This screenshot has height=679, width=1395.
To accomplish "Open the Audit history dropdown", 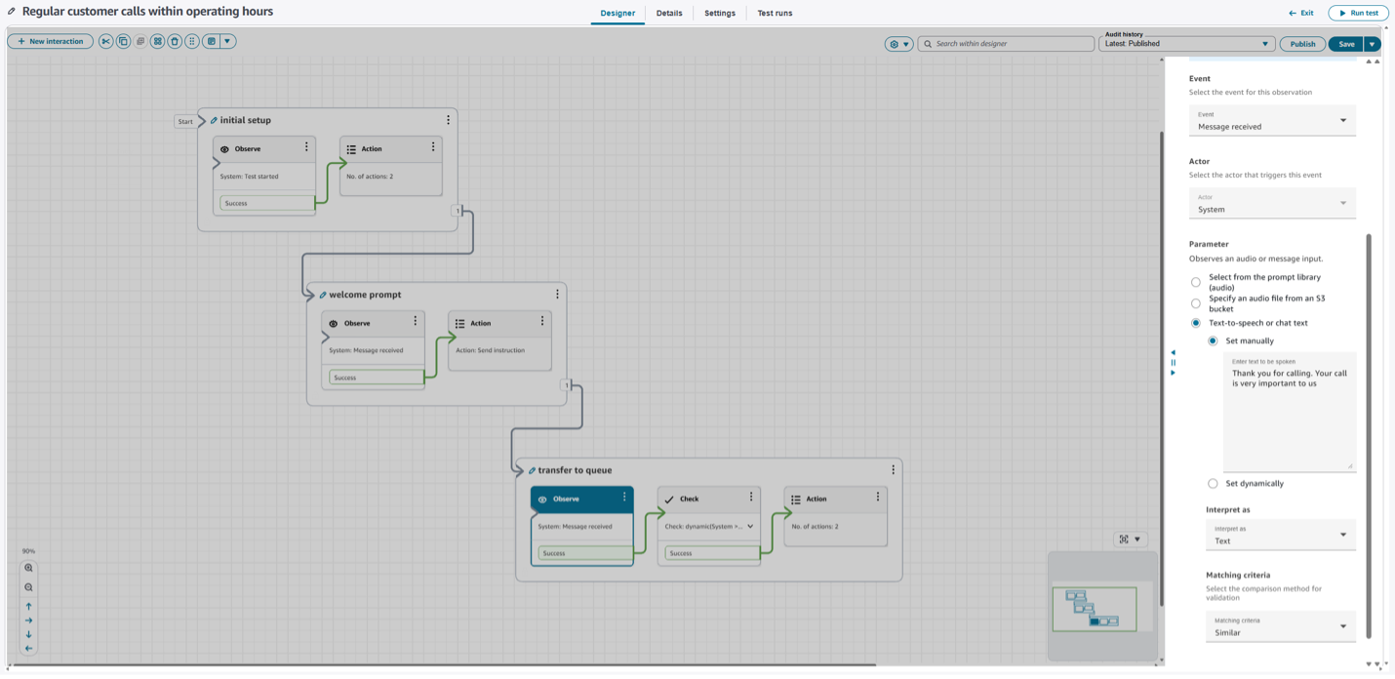I will point(1187,44).
